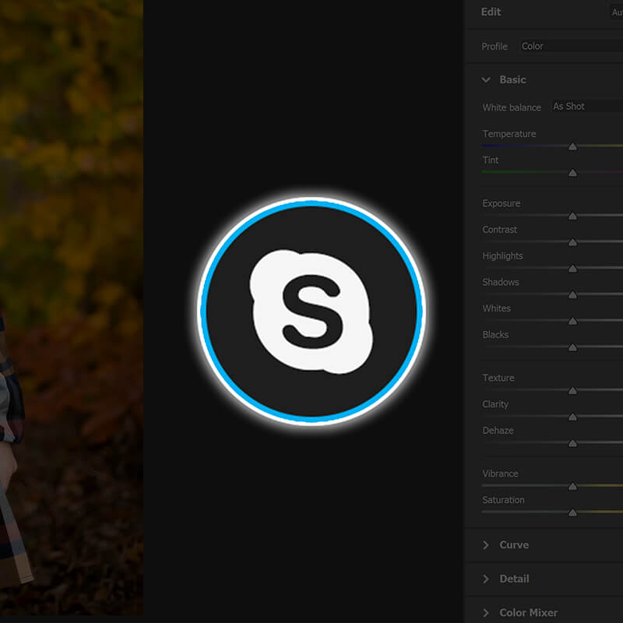Click the "White balance" label text

click(512, 107)
